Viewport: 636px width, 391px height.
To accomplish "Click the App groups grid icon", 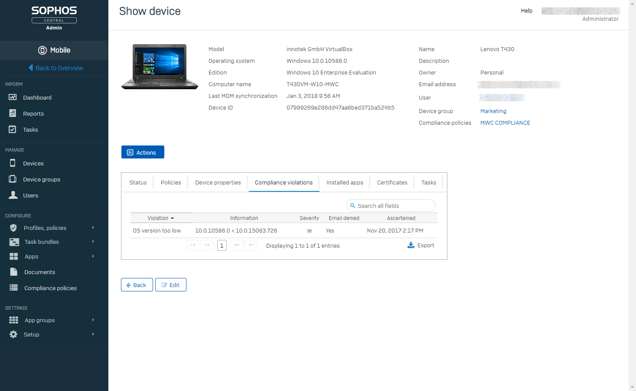I will pos(14,320).
